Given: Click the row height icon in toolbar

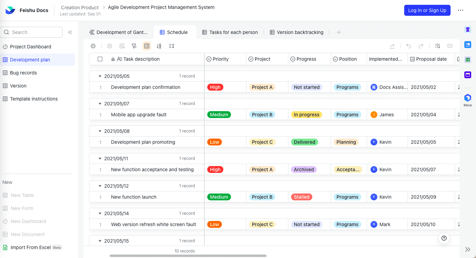Looking at the screenshot, I should point(171,46).
